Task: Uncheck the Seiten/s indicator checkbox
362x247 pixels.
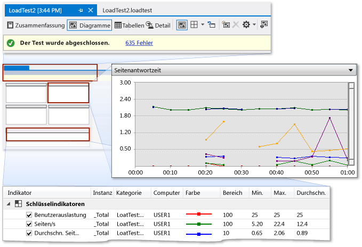Action: coord(29,224)
